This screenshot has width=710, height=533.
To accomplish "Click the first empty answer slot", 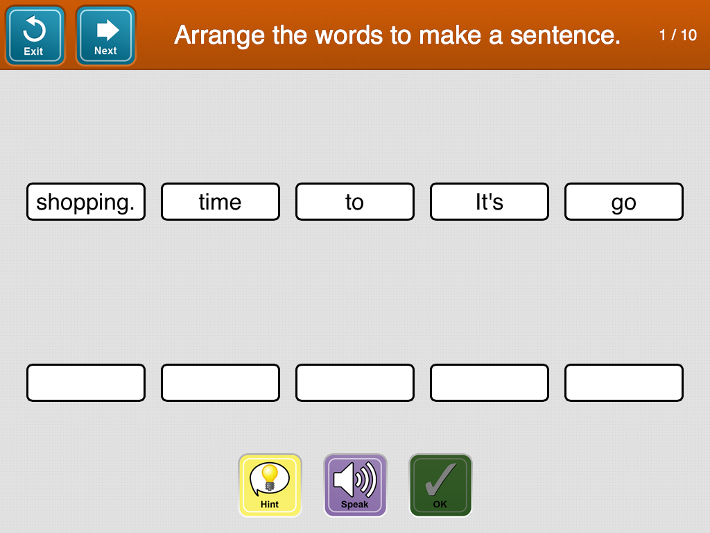I will (86, 383).
